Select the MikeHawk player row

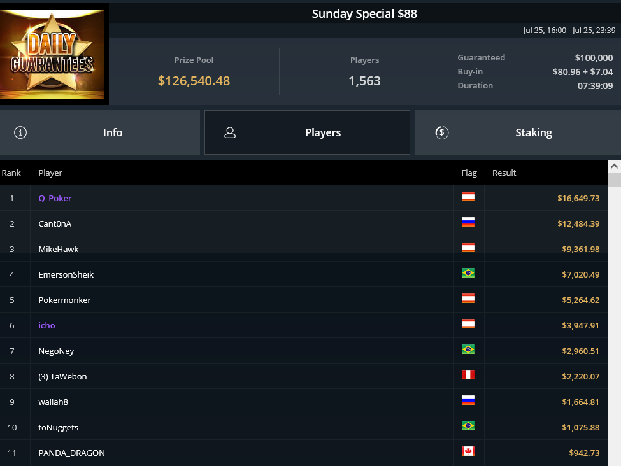(x=304, y=249)
